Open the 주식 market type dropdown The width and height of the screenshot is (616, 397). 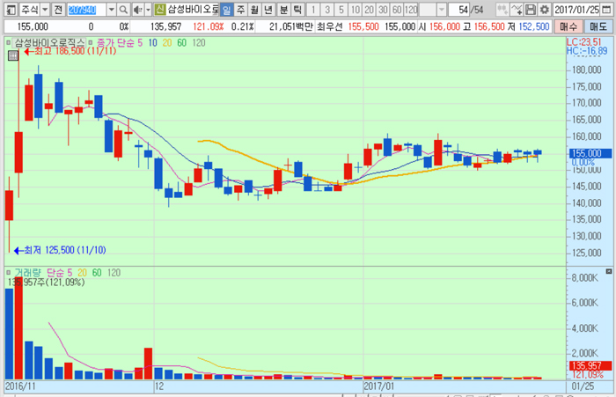tap(45, 10)
